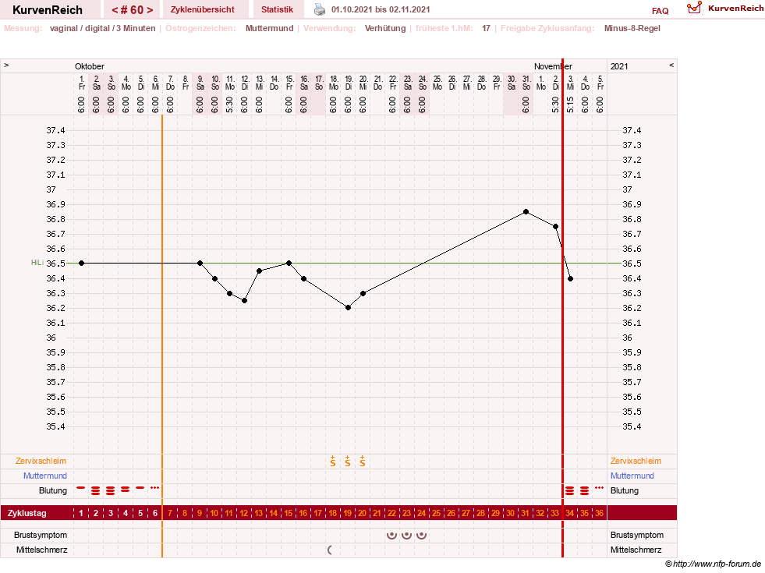Screen dimensions: 765x573
Task: Go to next chart with right arrow near 2021
Action: 671,65
